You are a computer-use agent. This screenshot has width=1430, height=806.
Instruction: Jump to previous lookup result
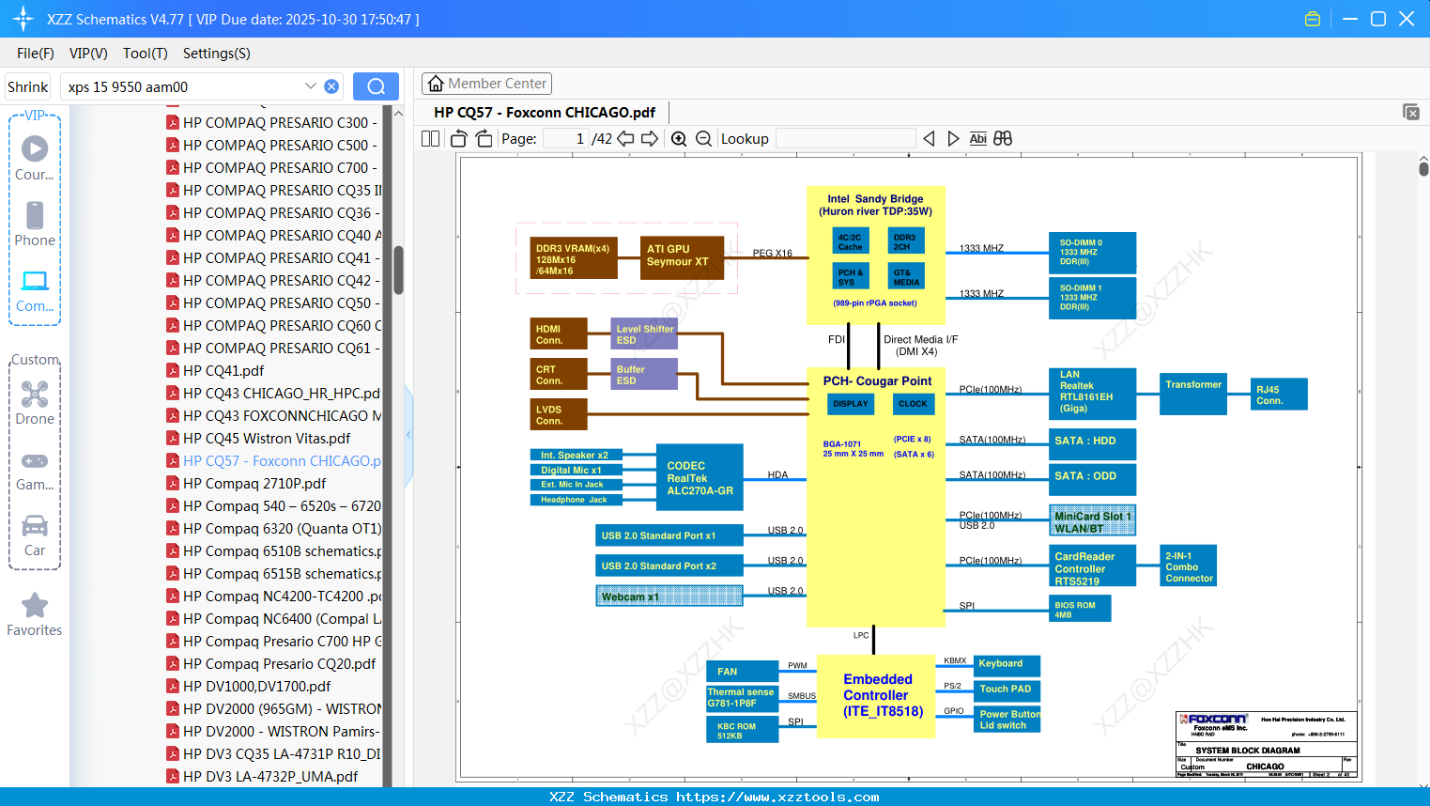pos(929,139)
